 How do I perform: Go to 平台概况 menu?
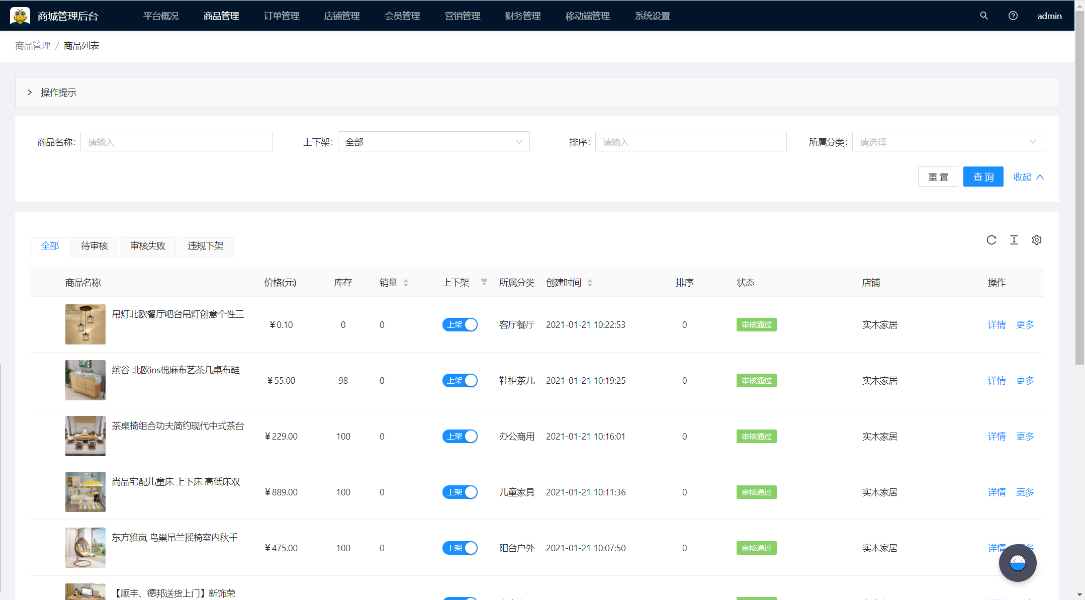[161, 16]
